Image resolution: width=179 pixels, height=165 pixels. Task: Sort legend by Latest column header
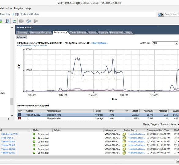click(132, 111)
